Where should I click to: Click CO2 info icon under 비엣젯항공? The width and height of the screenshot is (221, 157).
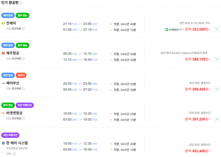pos(23,119)
